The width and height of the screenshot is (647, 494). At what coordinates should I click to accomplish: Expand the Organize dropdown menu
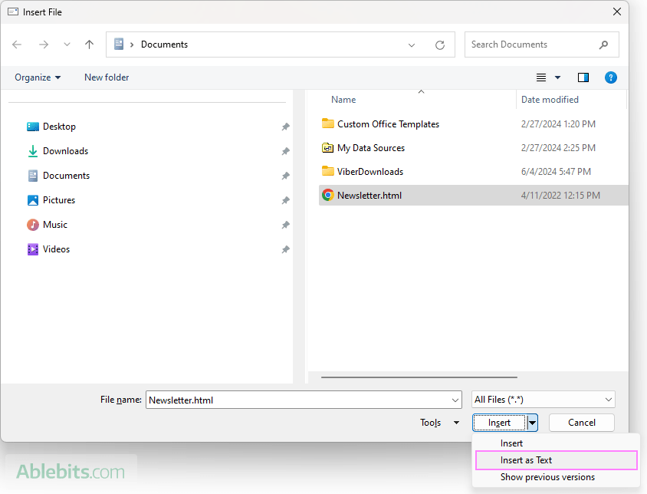(38, 77)
